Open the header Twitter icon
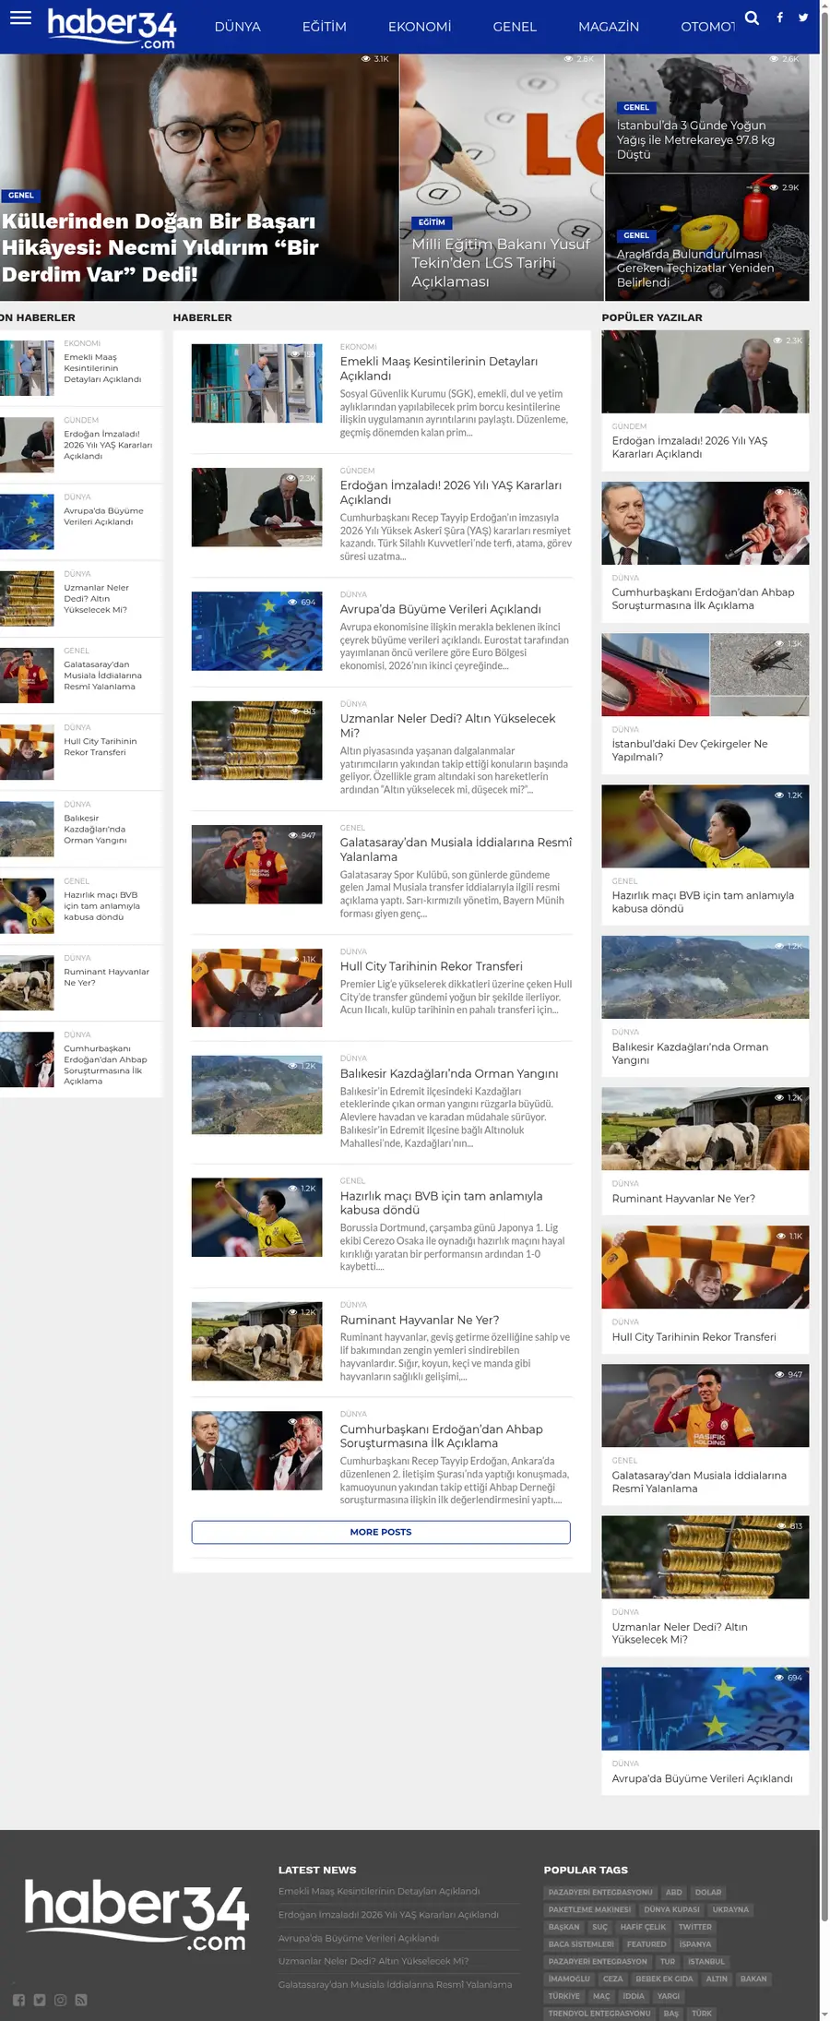830x2021 pixels. click(x=803, y=18)
